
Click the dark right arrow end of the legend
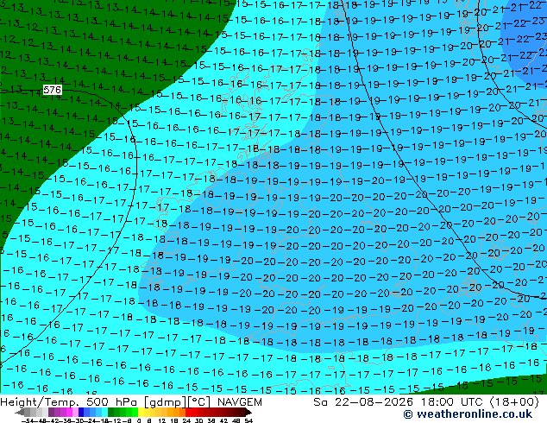(x=248, y=413)
